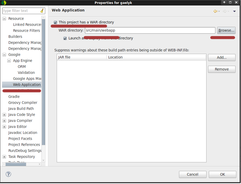241x184 pixels.
Task: Focus the WAR directory text field
Action: (x=150, y=30)
